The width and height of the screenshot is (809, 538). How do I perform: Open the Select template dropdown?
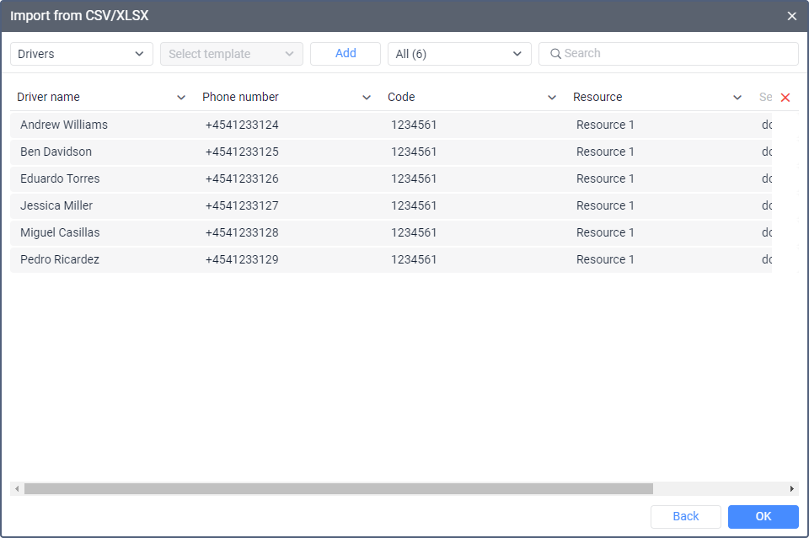(x=232, y=54)
